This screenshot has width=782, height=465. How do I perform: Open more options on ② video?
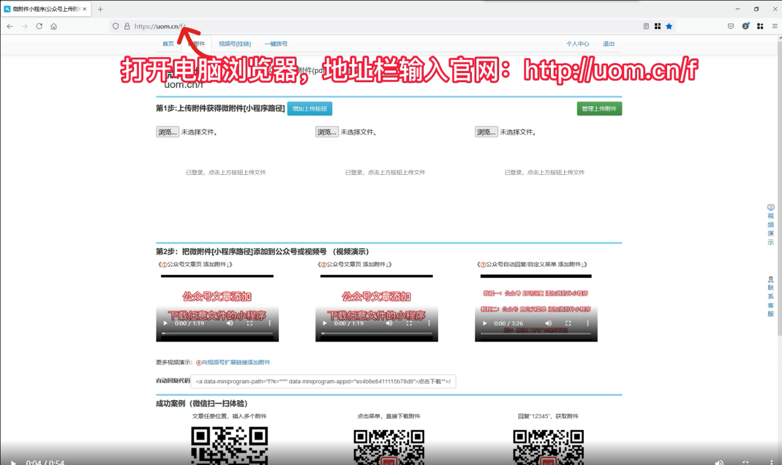coord(429,323)
